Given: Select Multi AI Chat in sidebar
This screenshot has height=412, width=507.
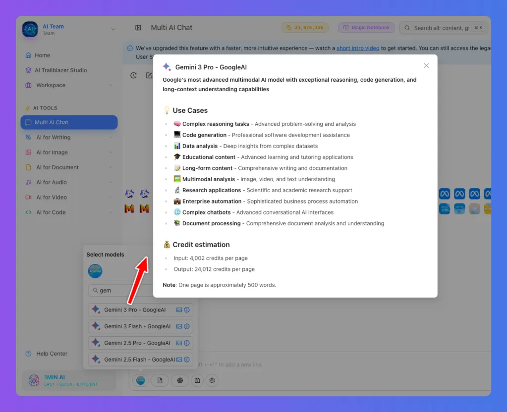Looking at the screenshot, I should tap(69, 122).
